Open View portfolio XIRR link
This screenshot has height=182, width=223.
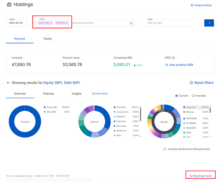[179, 65]
